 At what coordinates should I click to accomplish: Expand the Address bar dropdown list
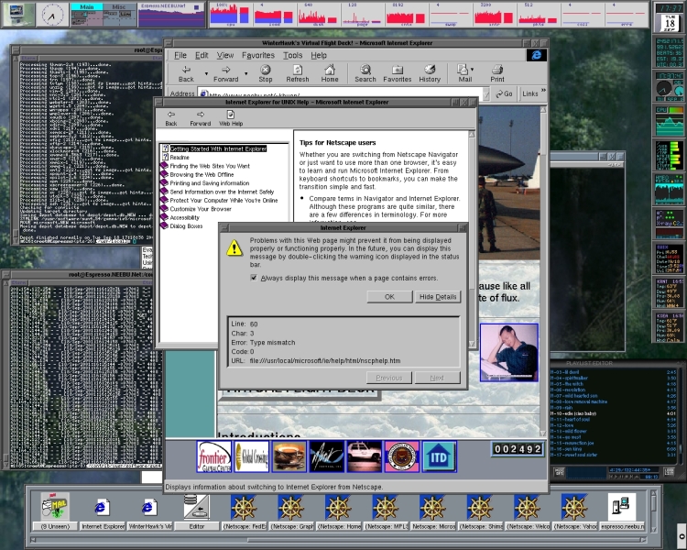[x=485, y=93]
